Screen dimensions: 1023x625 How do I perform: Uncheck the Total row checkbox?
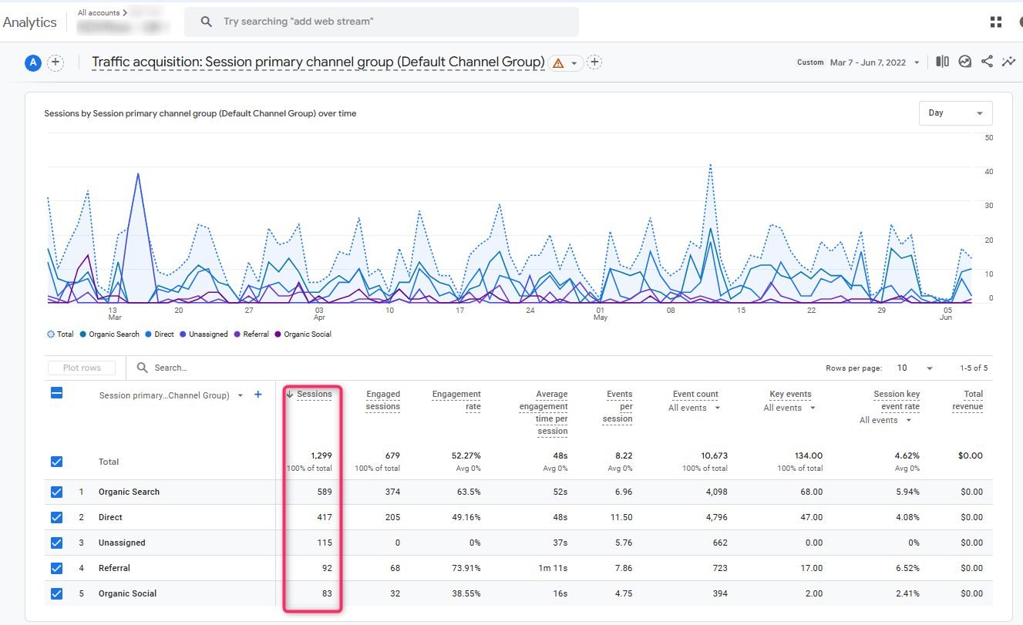coord(56,462)
